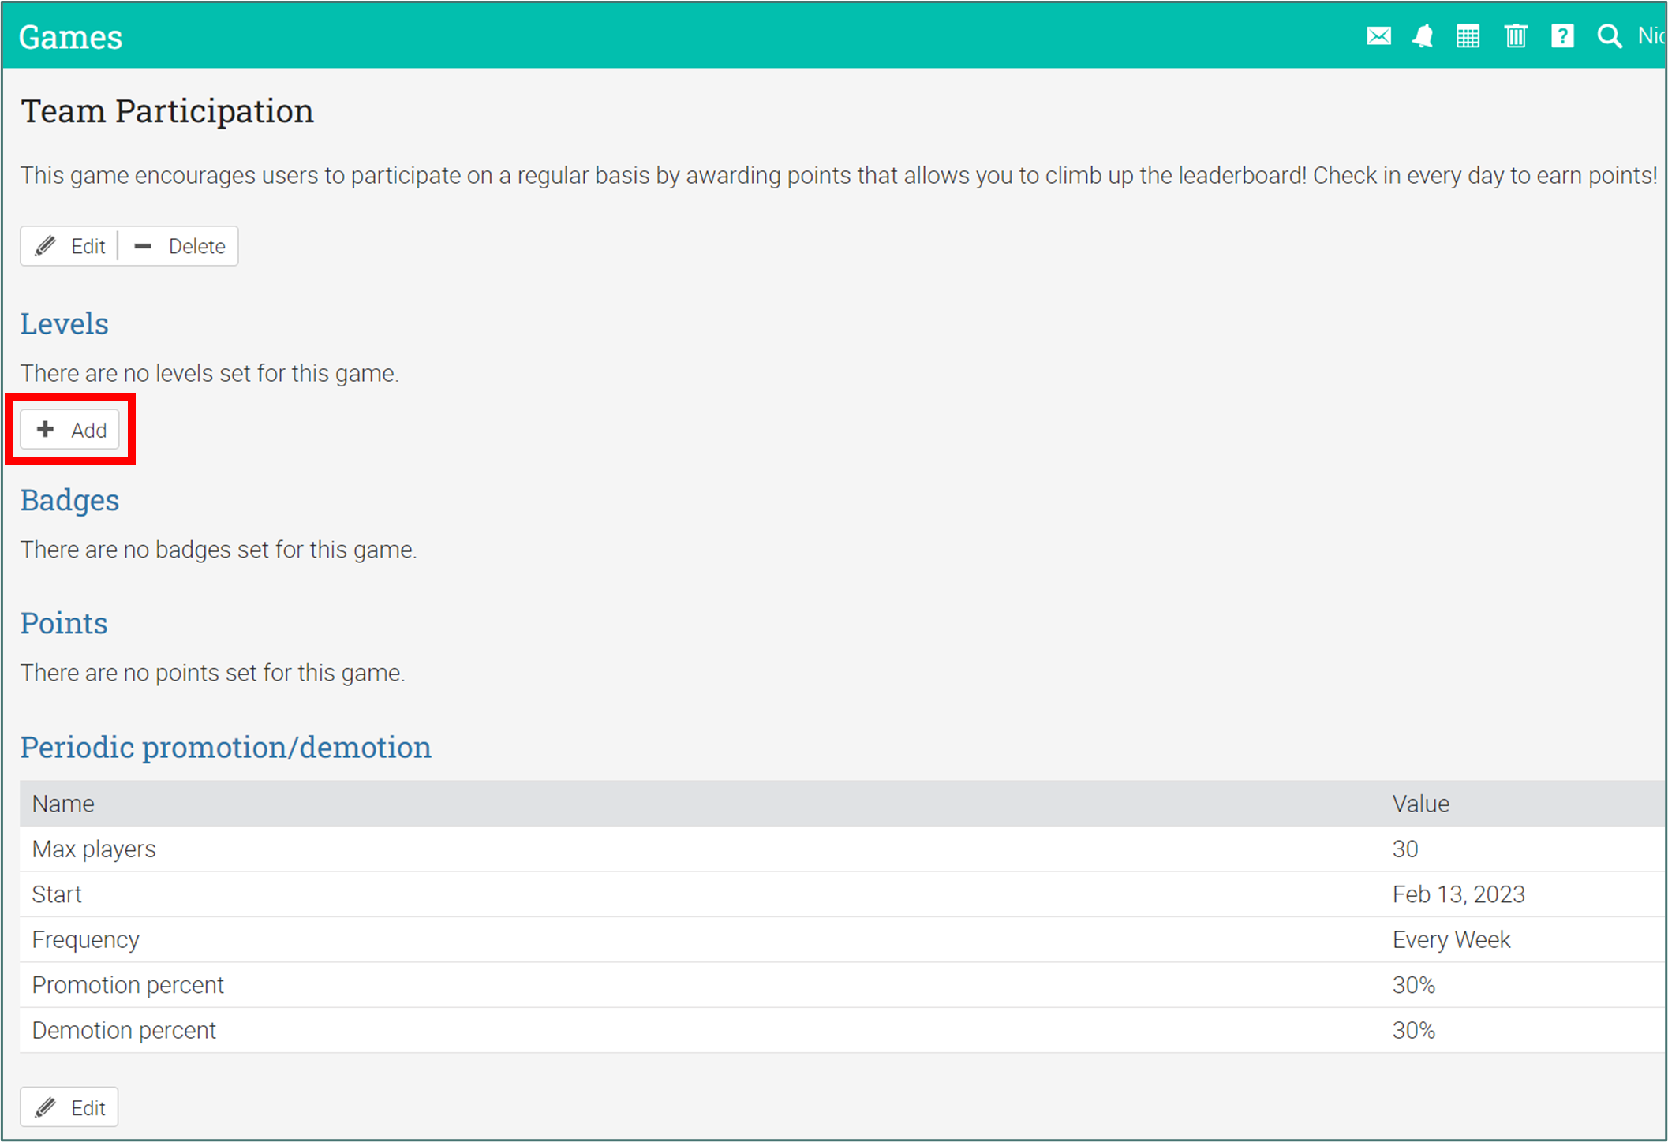Open the messages envelope icon

tap(1378, 36)
